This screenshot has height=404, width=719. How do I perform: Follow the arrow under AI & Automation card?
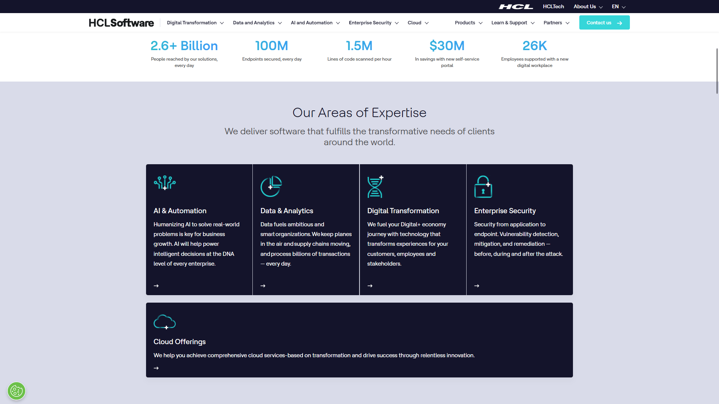click(x=156, y=286)
